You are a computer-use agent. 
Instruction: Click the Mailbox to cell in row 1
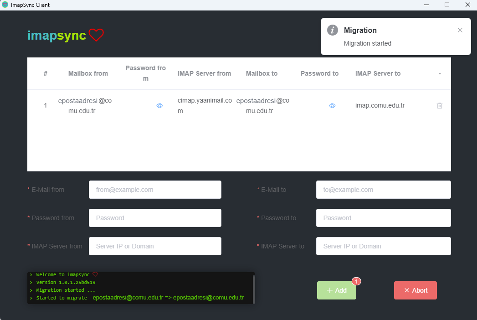[x=263, y=106]
